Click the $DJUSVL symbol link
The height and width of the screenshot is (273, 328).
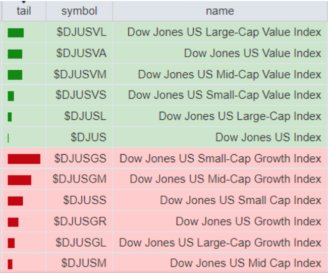pos(81,32)
